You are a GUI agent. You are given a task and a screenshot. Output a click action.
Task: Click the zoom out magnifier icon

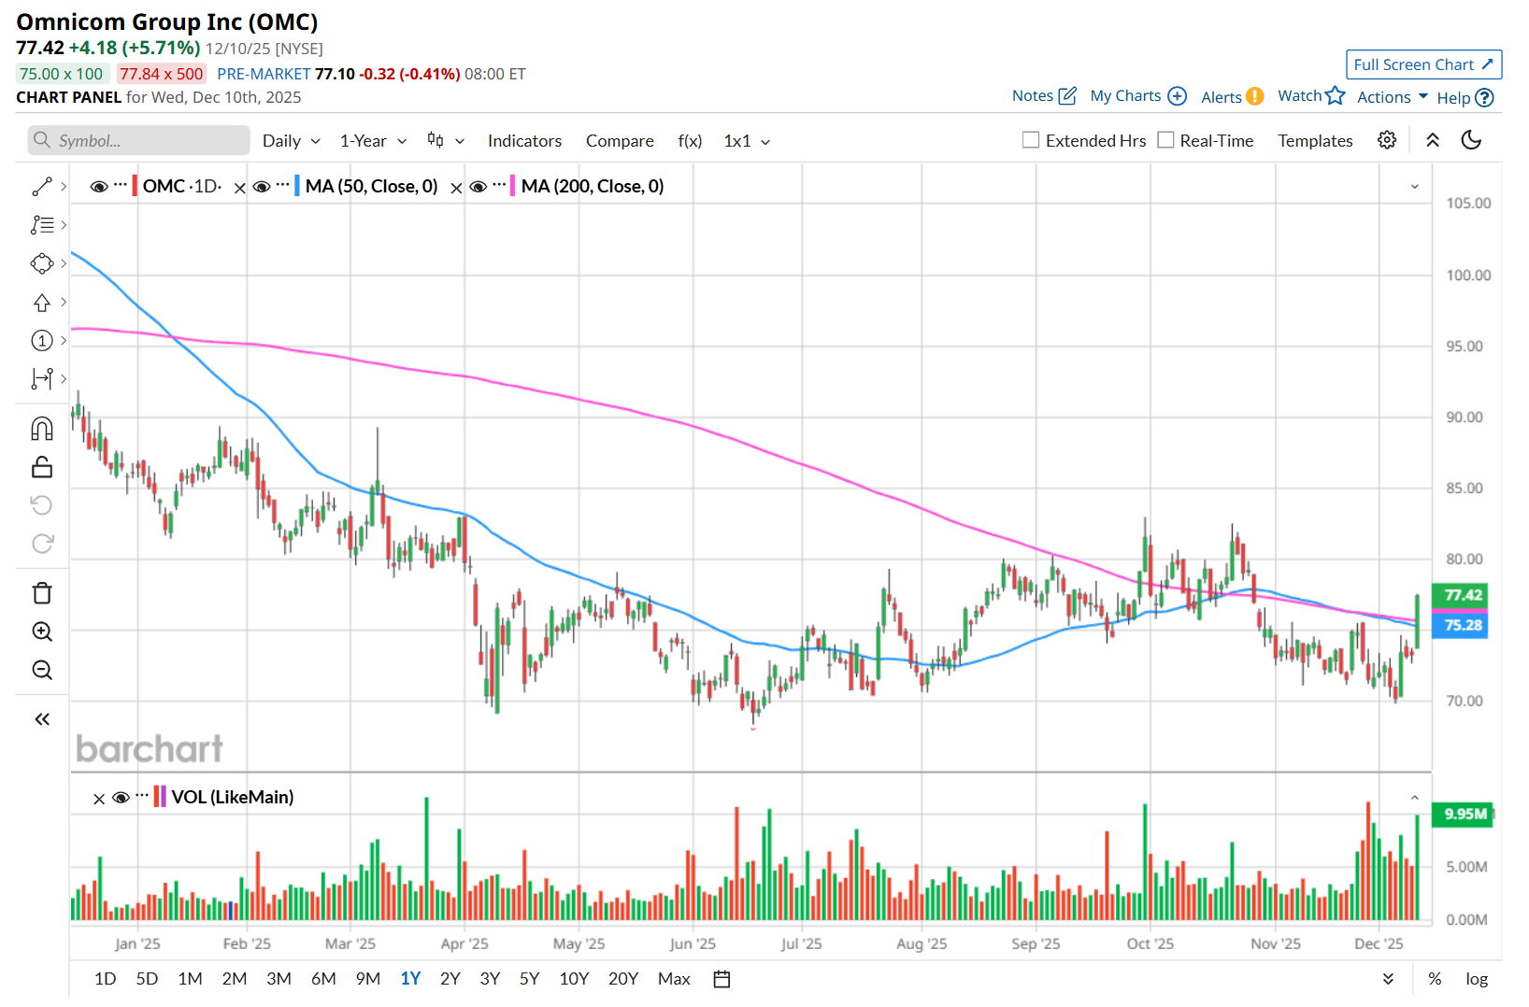click(x=42, y=670)
